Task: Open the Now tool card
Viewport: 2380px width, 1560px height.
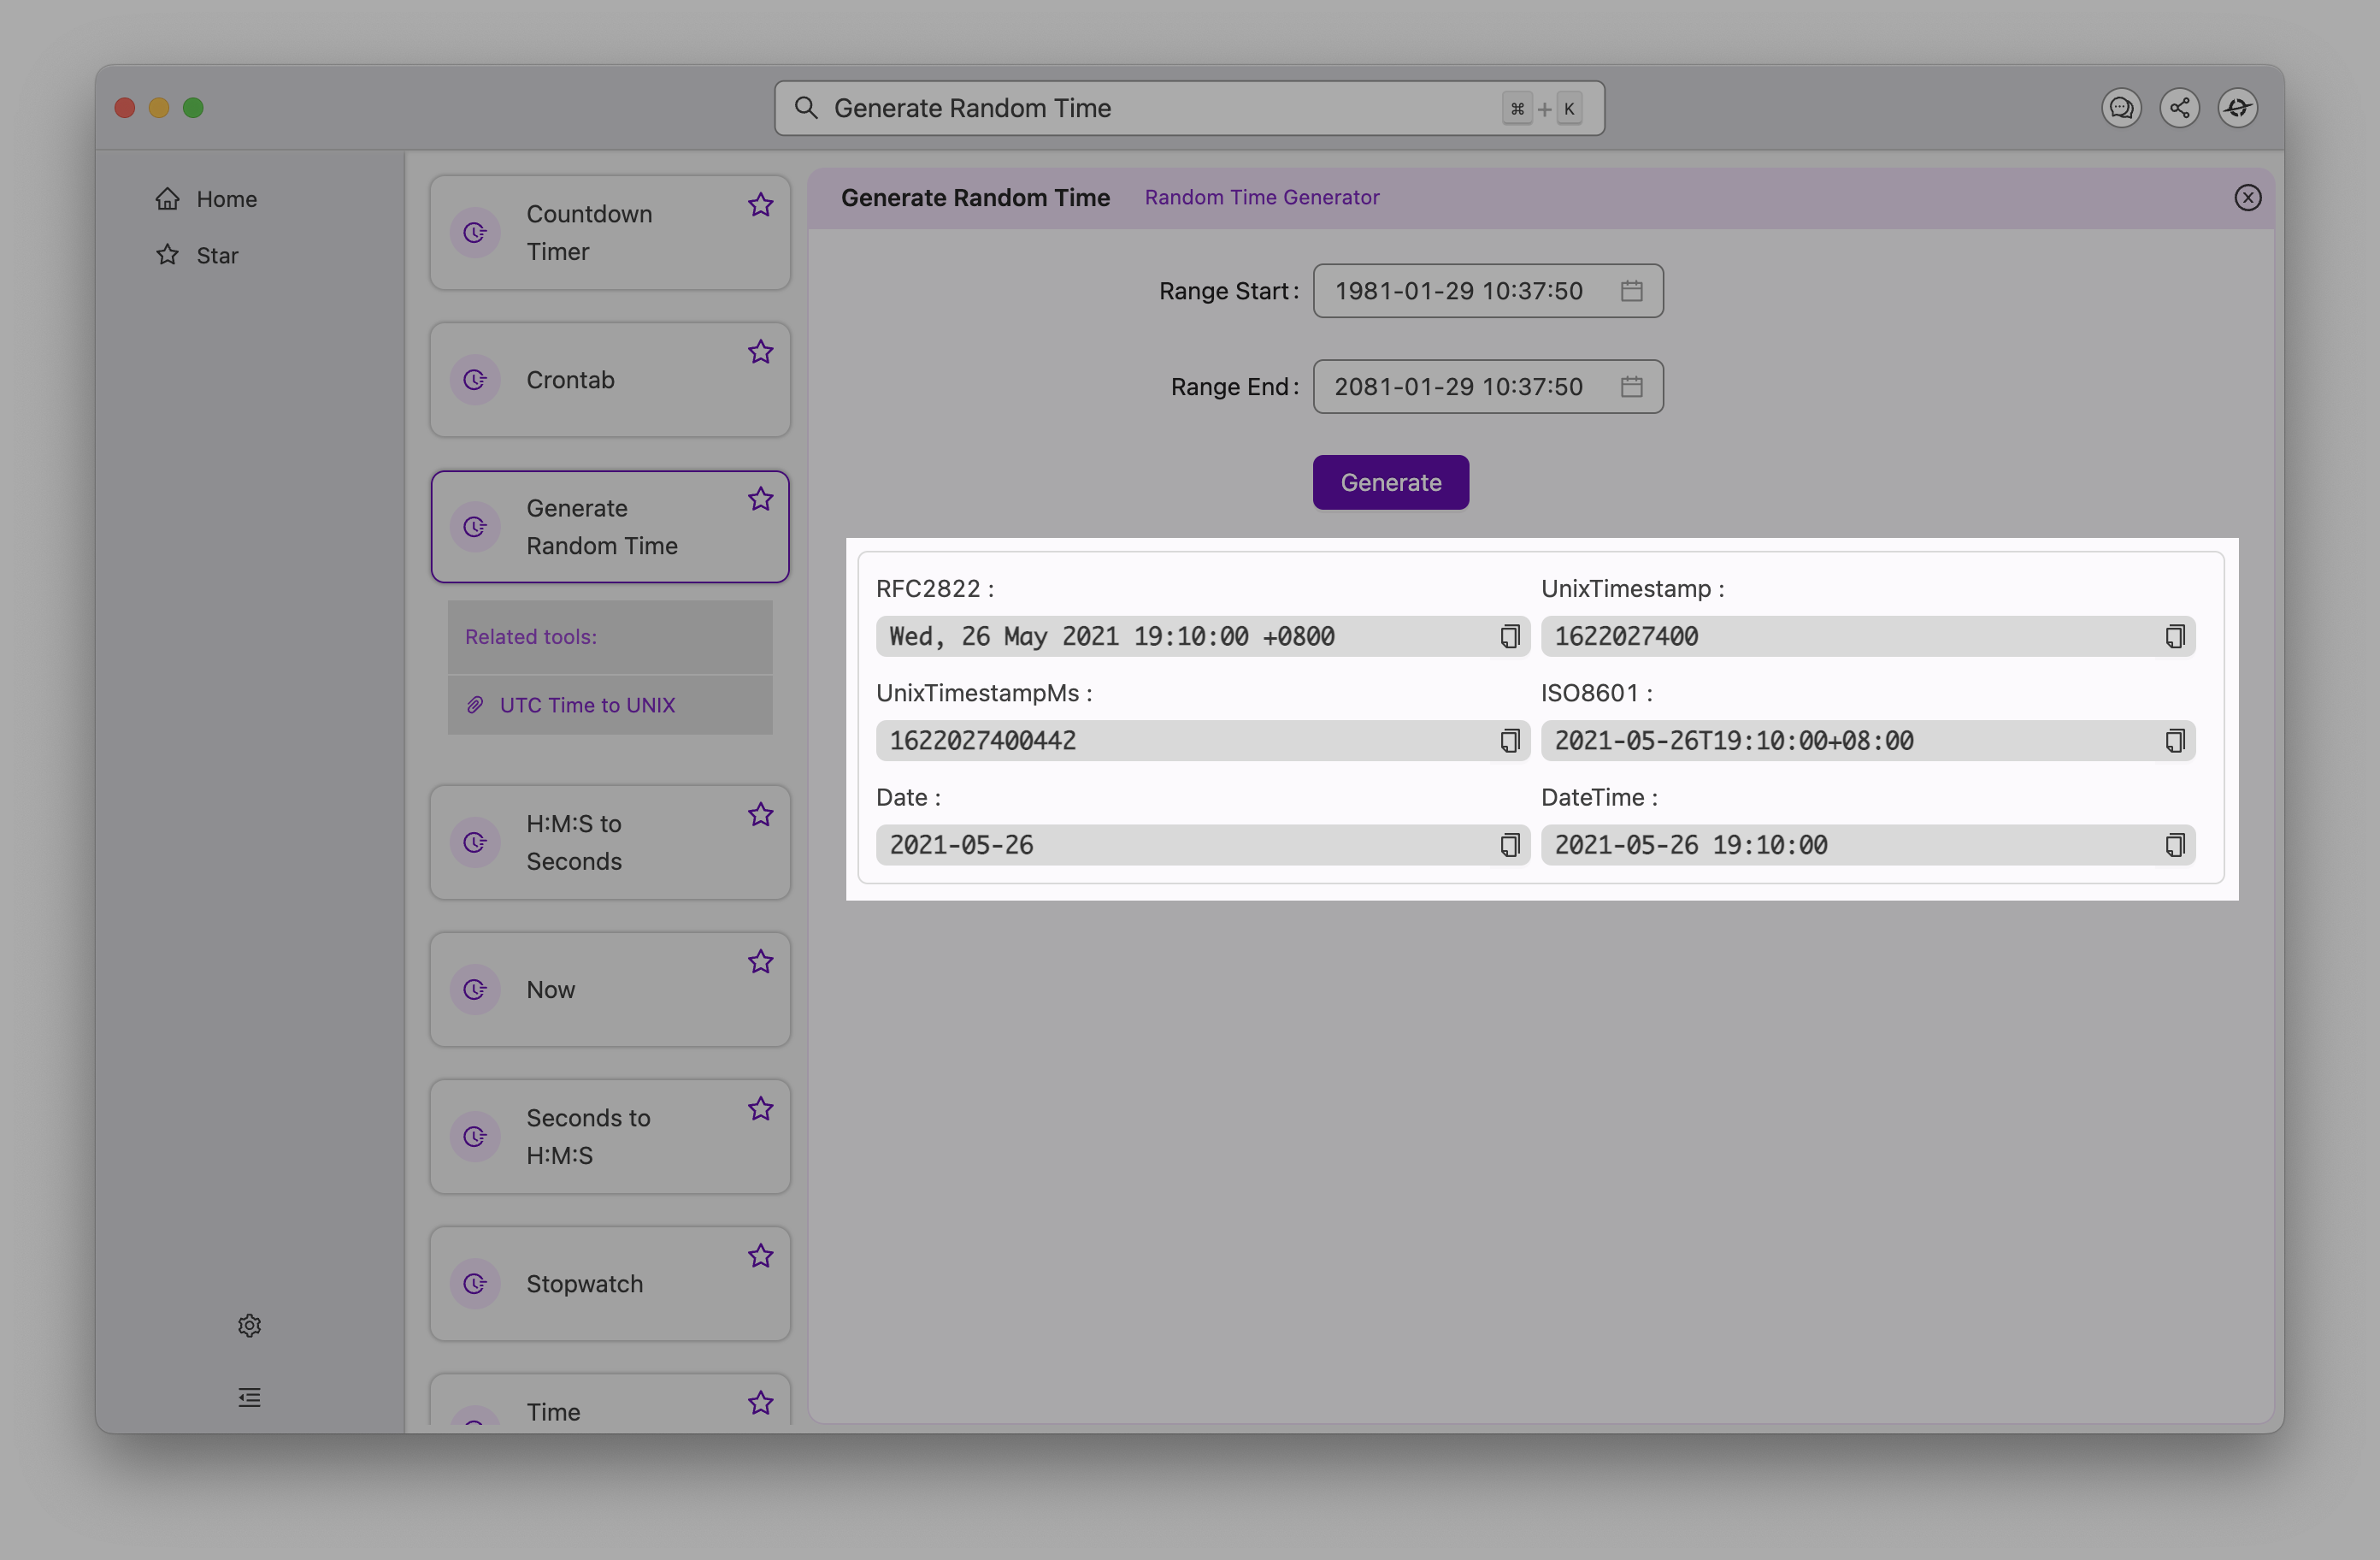Action: click(x=610, y=990)
